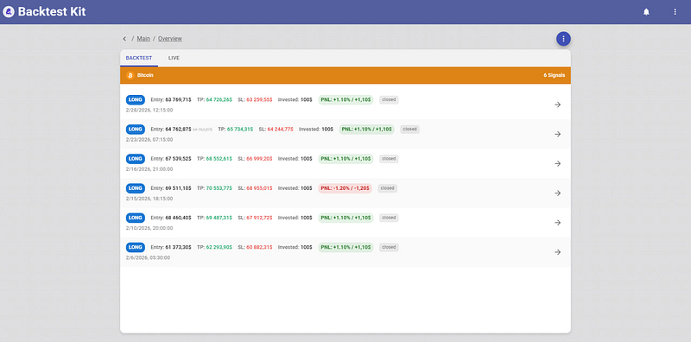This screenshot has width=691, height=342.
Task: Switch to the LIVE tab
Action: pyautogui.click(x=174, y=58)
